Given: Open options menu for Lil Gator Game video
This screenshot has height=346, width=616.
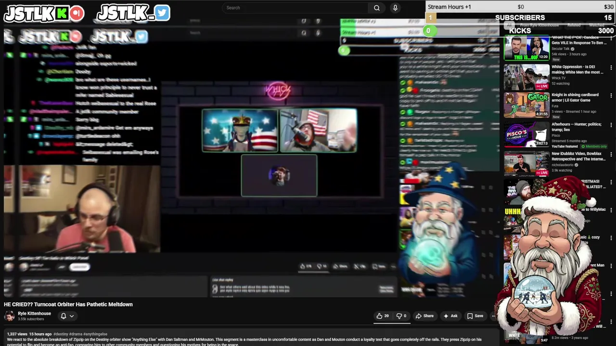Looking at the screenshot, I should [611, 96].
